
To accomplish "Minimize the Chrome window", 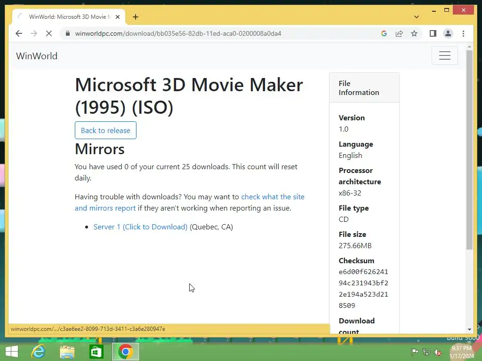I will point(434,10).
